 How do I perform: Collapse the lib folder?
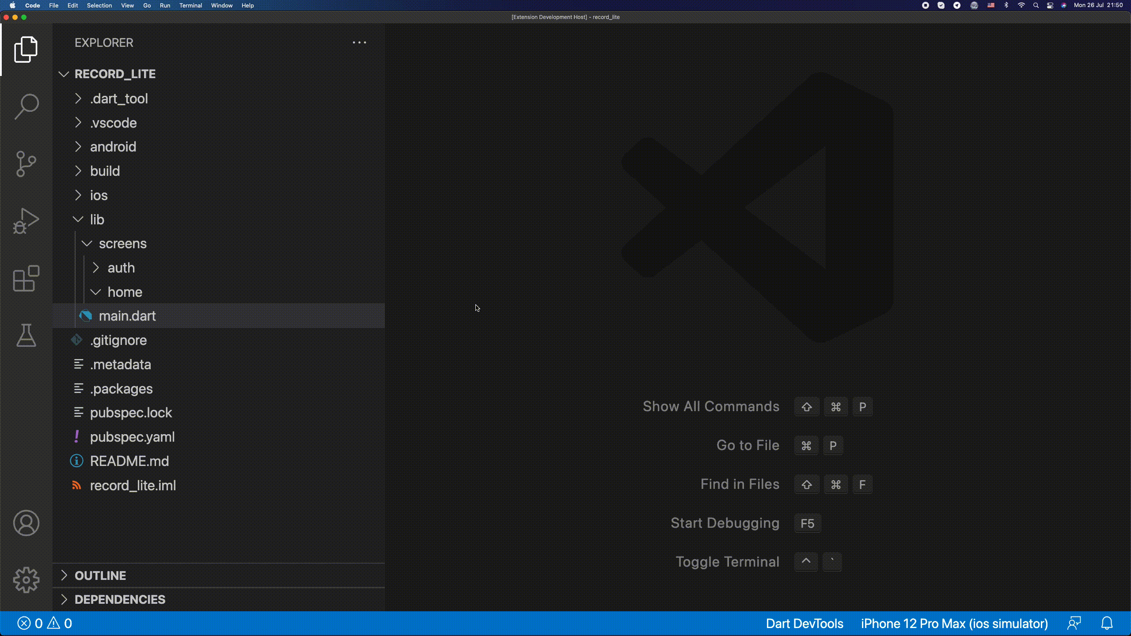click(97, 220)
